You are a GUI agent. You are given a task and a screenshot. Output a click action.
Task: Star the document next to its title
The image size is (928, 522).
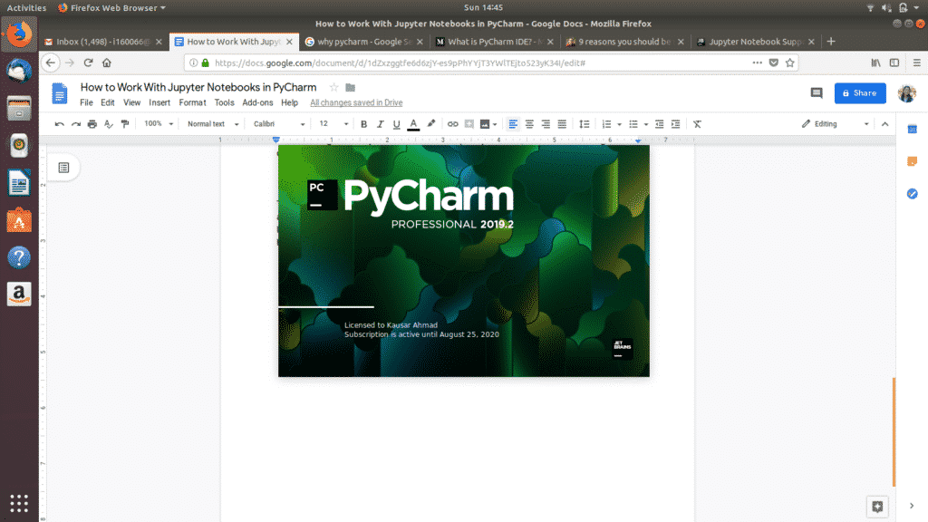332,88
